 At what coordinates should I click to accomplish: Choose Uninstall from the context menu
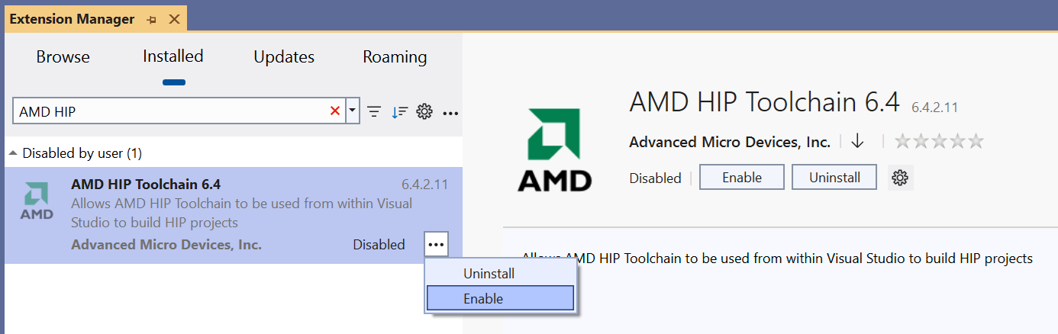tap(489, 273)
